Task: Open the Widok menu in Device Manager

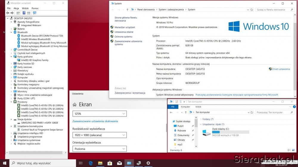Action: 25,8
